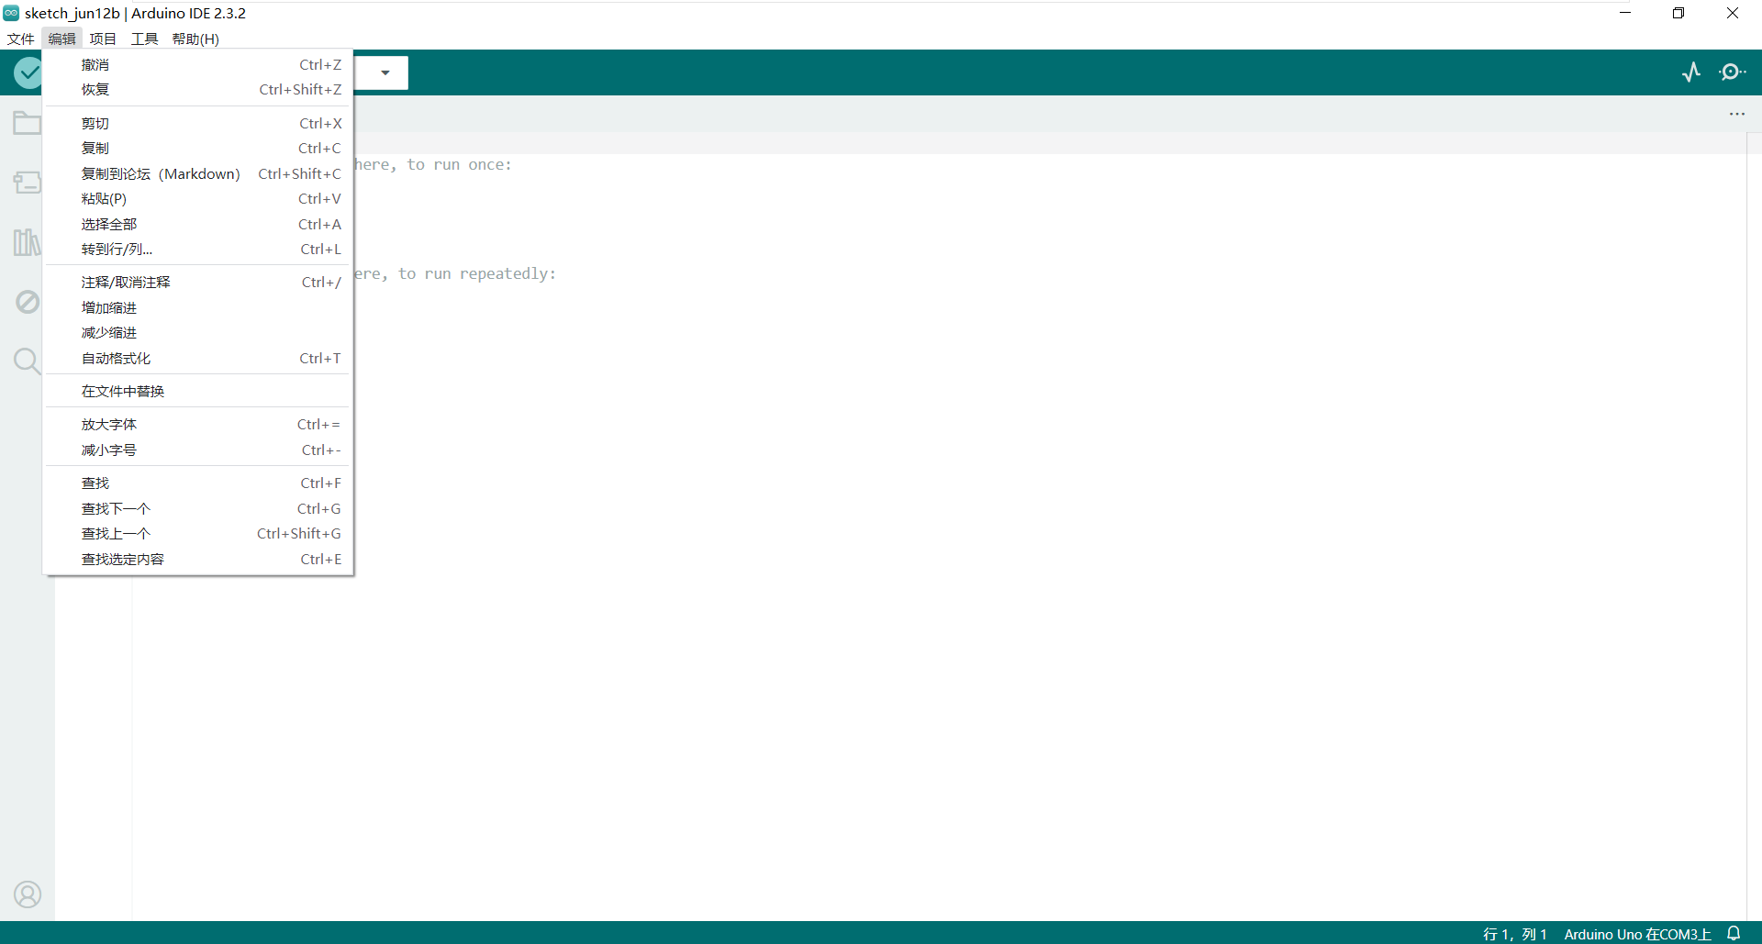The height and width of the screenshot is (944, 1762).
Task: Click the 编辑 menu in menu bar
Action: coord(61,39)
